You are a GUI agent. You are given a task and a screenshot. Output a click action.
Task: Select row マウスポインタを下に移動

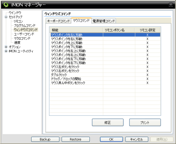click(x=105, y=47)
